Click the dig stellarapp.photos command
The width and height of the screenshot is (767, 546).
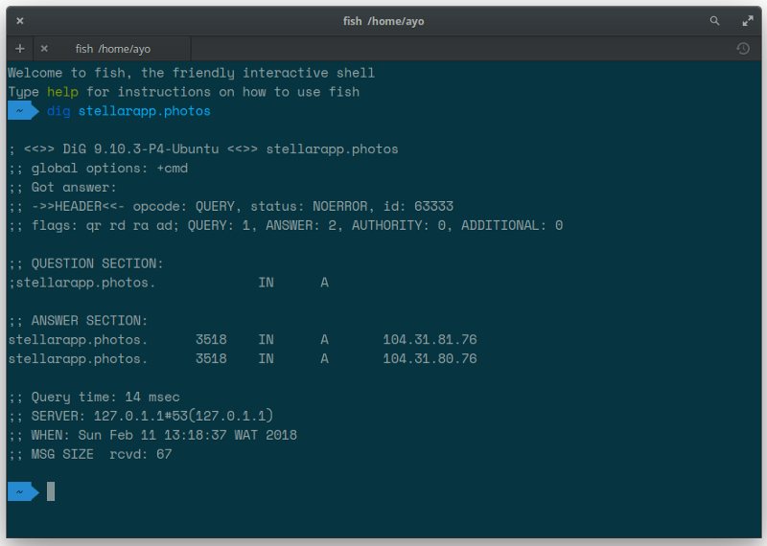pos(128,111)
